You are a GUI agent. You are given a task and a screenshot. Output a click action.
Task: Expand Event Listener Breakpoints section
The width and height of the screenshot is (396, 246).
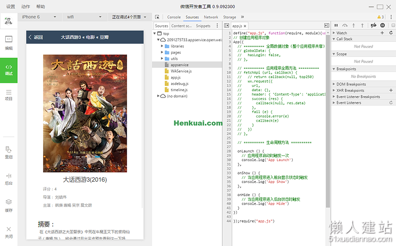(333, 97)
